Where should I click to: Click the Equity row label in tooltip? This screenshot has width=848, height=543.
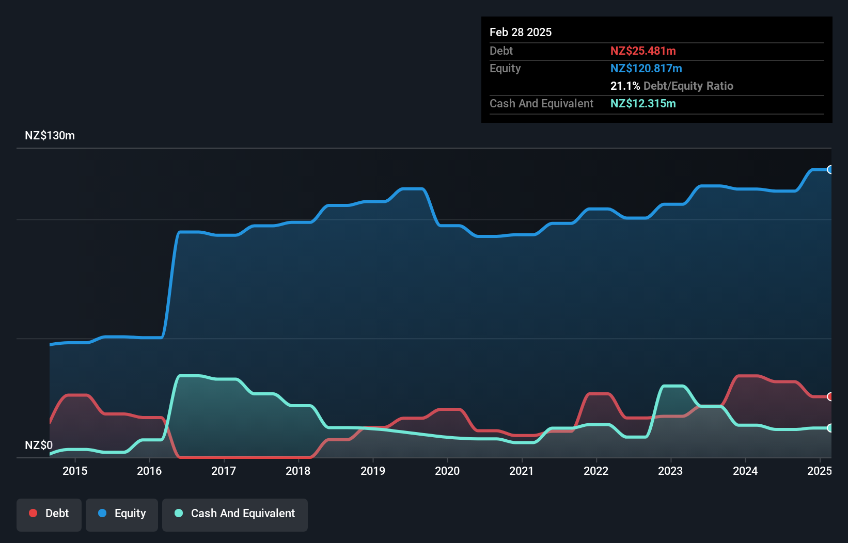505,68
